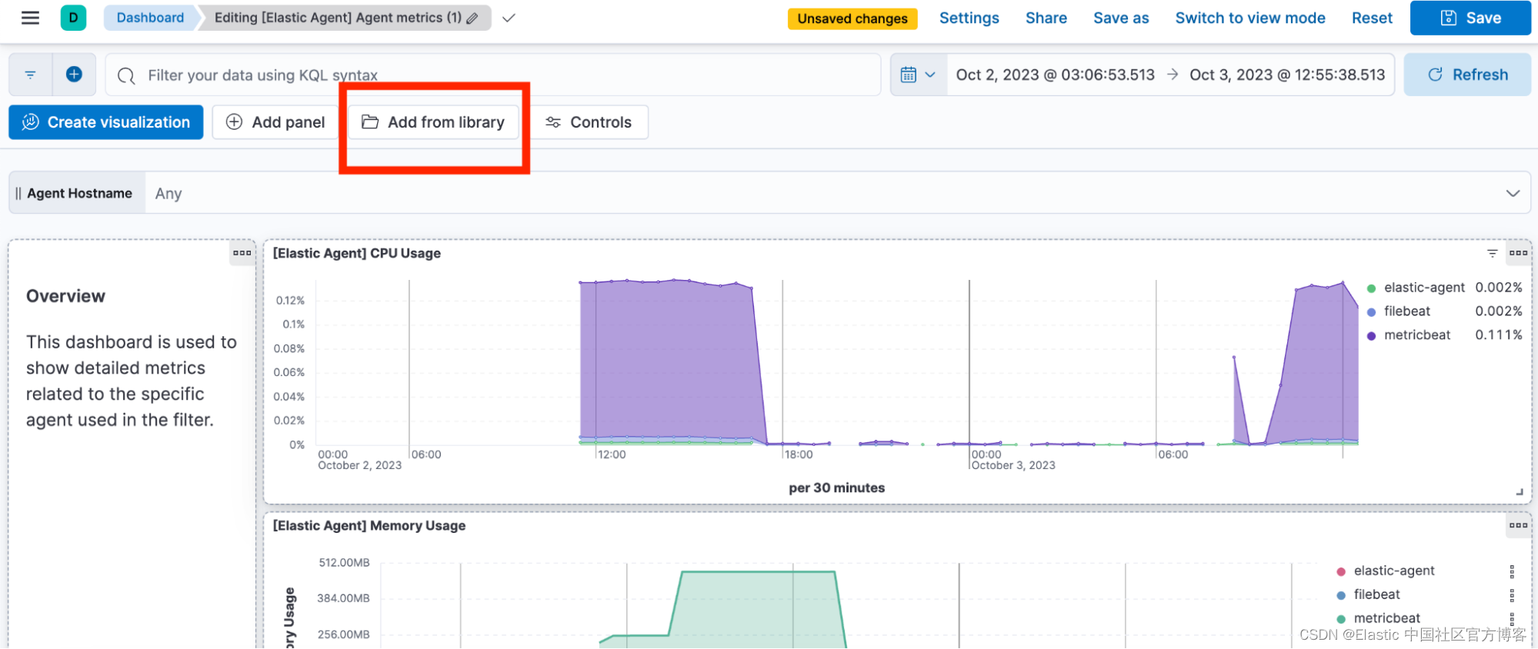Click metricbeat purple legend dot in CPU chart

(1371, 336)
